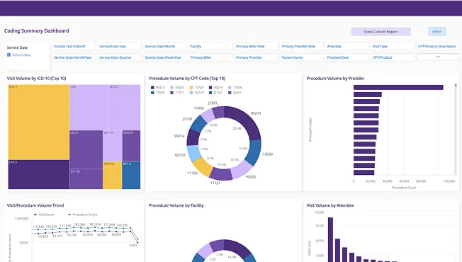Click the longest bar in Procedure Volume by Provider
The width and height of the screenshot is (462, 262).
pos(398,87)
